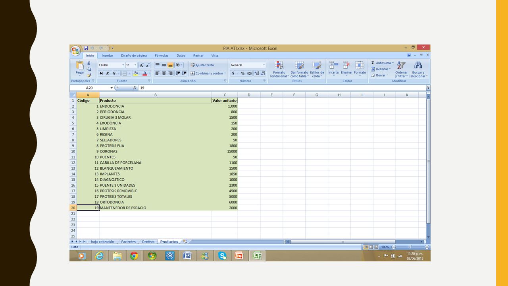Open the Calibri font name dropdown

point(123,65)
